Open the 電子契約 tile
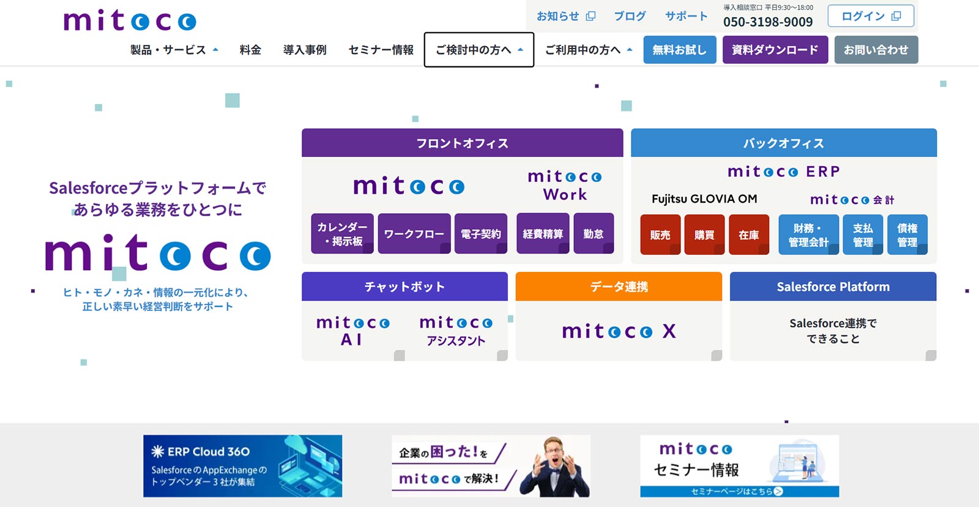This screenshot has width=979, height=507. [481, 233]
